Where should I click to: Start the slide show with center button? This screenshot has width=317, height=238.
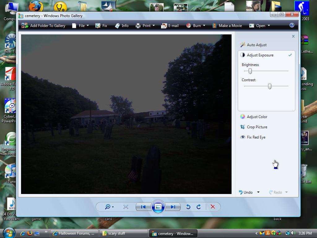[x=158, y=207]
